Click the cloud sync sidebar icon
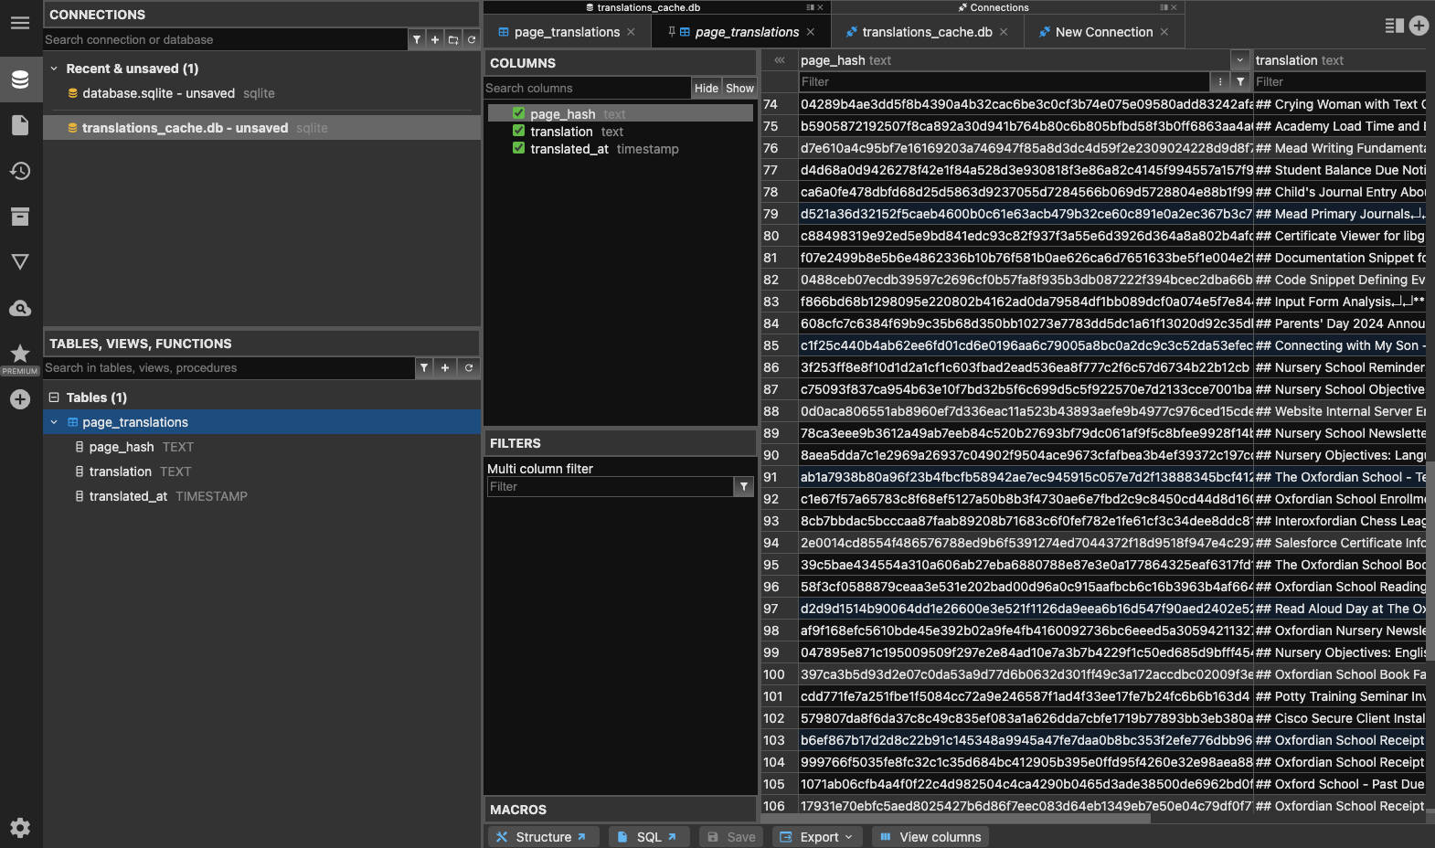This screenshot has width=1435, height=848. coord(20,308)
